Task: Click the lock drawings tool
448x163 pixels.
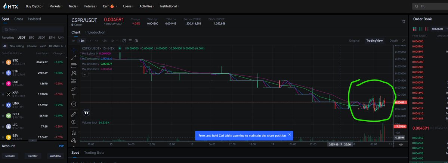Action: [x=74, y=140]
